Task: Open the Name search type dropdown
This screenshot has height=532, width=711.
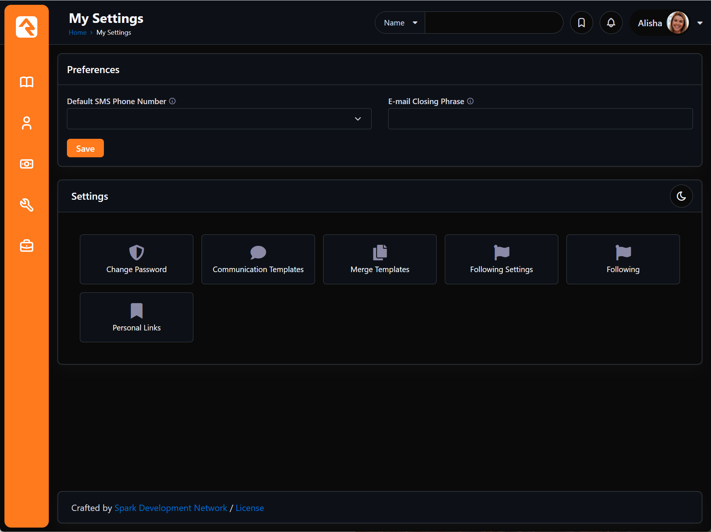Action: [x=399, y=23]
